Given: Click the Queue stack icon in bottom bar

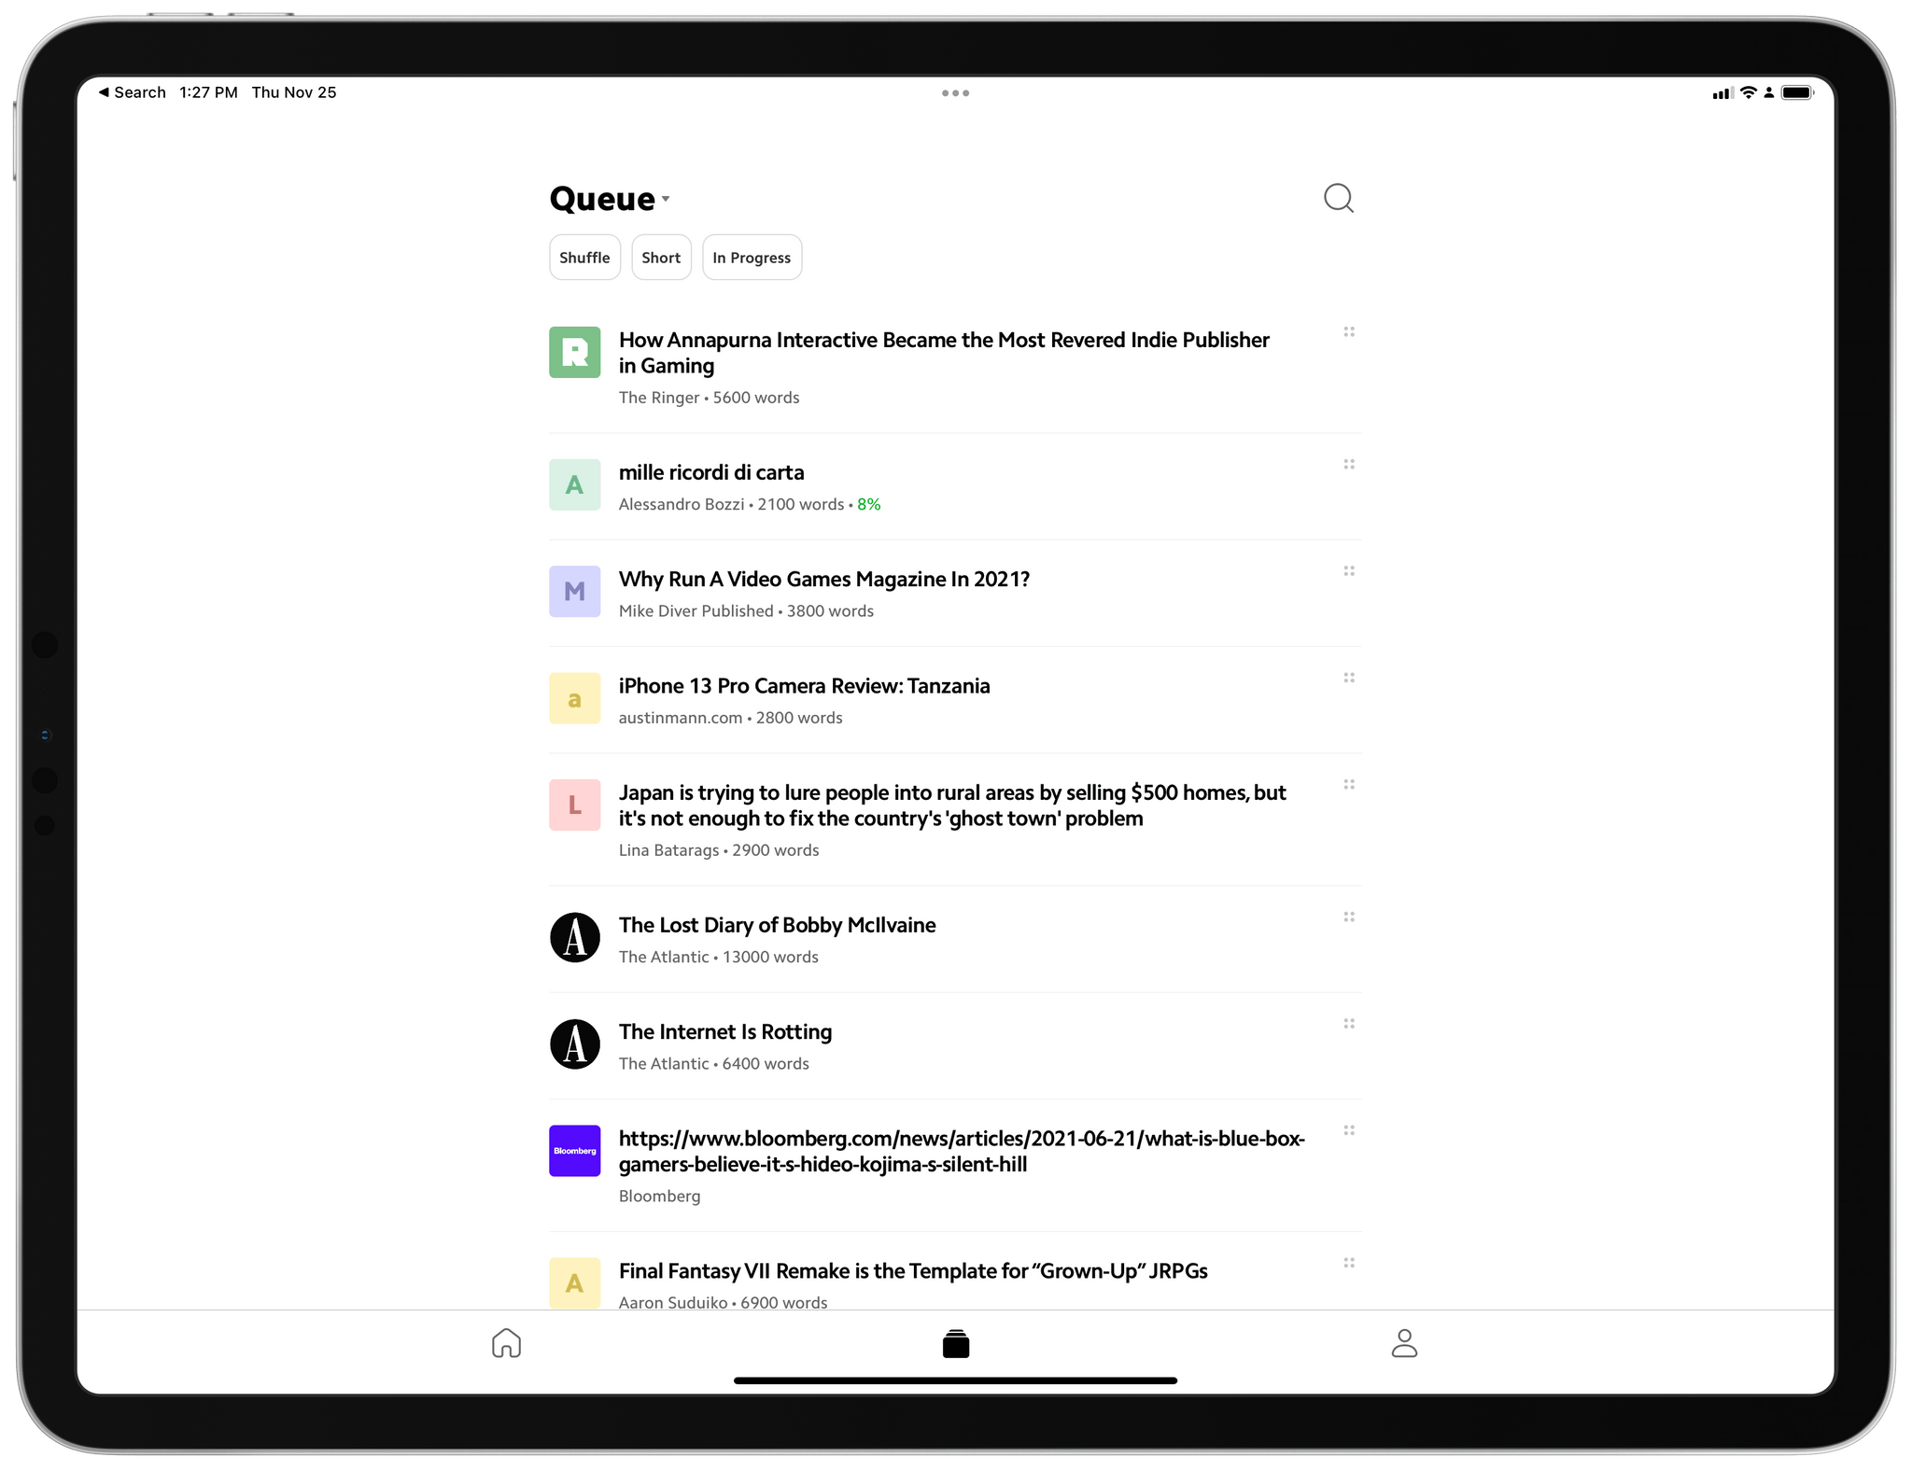Looking at the screenshot, I should coord(955,1341).
